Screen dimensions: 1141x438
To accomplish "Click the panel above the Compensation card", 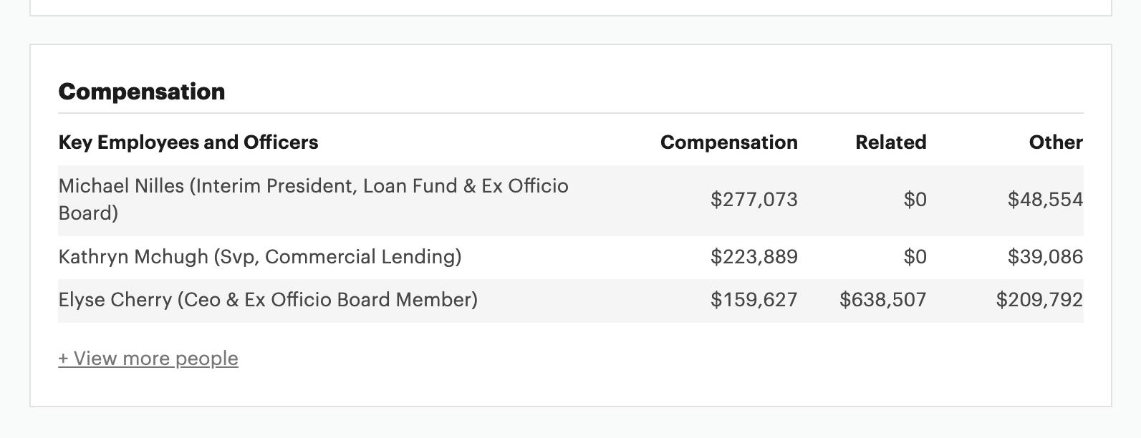I will coord(570,7).
